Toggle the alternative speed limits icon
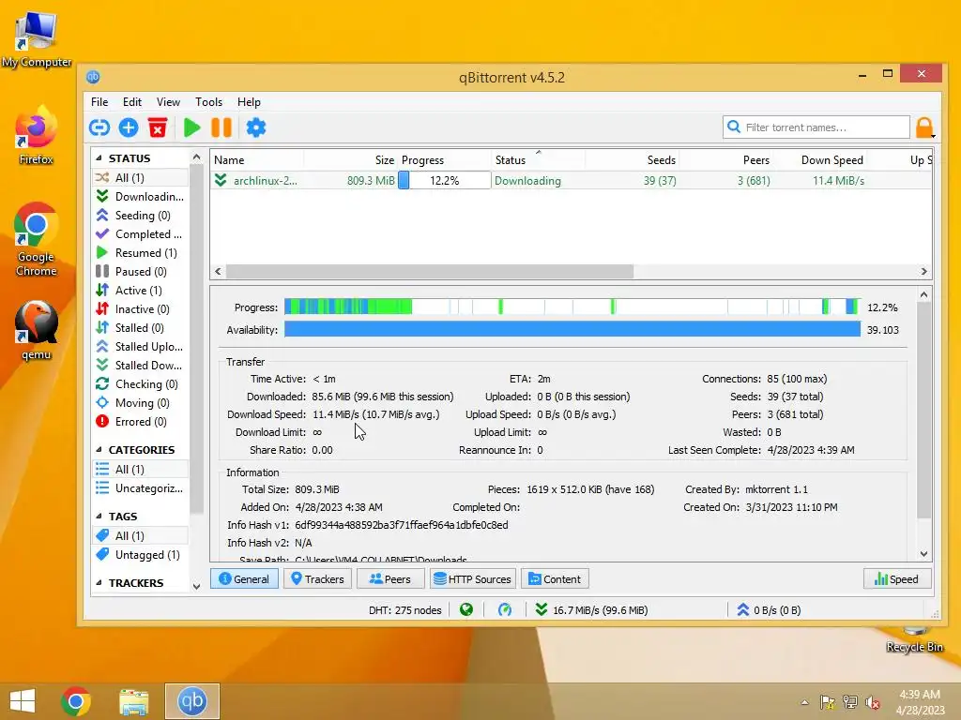961x720 pixels. point(504,609)
